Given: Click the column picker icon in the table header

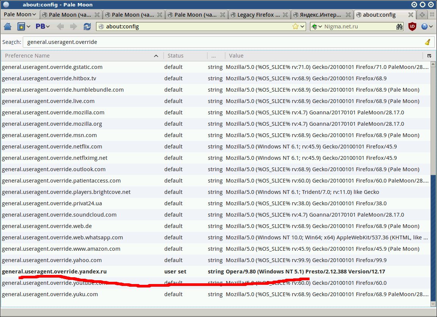Looking at the screenshot, I should coord(429,56).
